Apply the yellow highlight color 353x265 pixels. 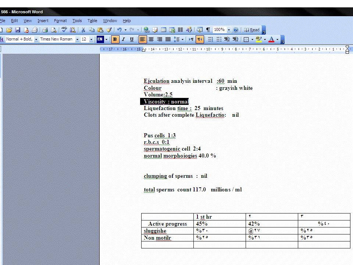click(258, 39)
